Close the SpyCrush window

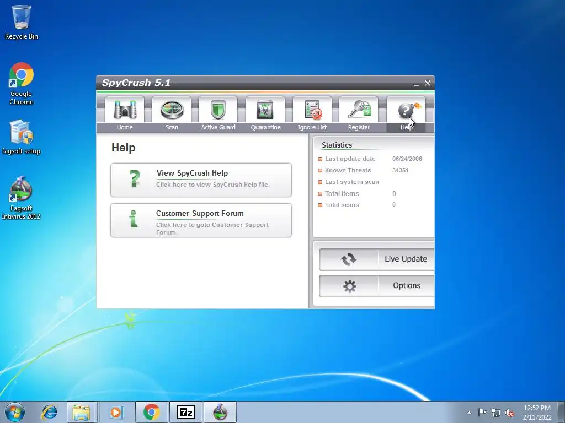tap(428, 83)
